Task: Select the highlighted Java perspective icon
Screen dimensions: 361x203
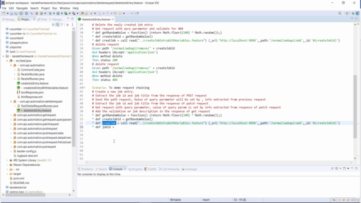Action: click(358, 14)
